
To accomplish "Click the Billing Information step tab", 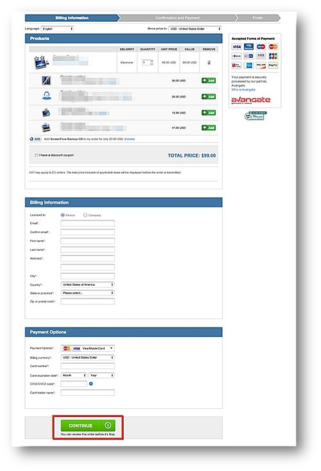I will (72, 18).
